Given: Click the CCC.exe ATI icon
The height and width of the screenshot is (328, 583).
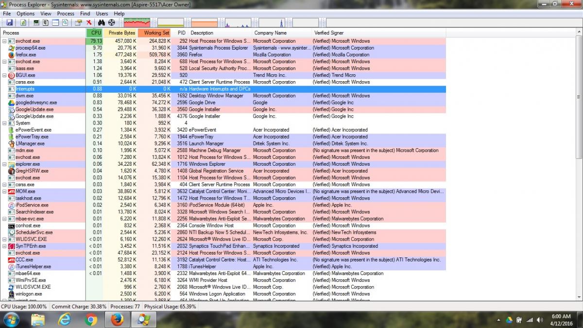Looking at the screenshot, I should (x=12, y=259).
